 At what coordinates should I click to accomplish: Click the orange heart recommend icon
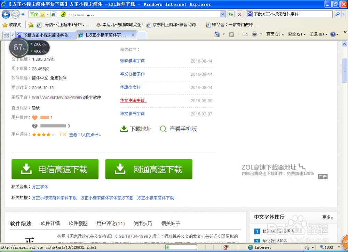pos(35,118)
